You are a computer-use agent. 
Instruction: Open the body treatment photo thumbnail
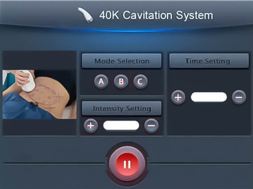(x=40, y=94)
